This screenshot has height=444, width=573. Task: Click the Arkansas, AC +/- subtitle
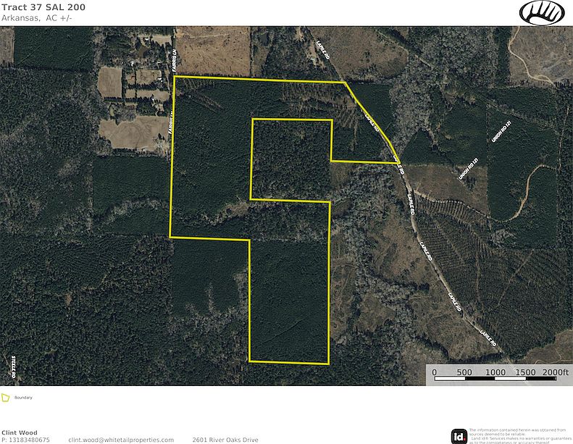tap(36, 18)
